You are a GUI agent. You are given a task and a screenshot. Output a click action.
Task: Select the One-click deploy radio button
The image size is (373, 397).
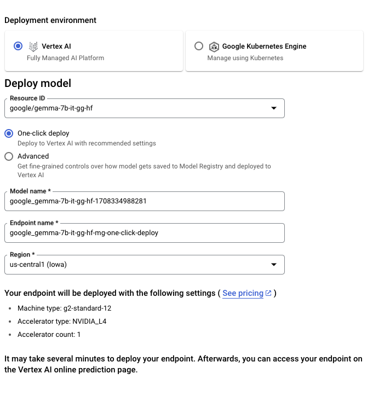point(9,133)
